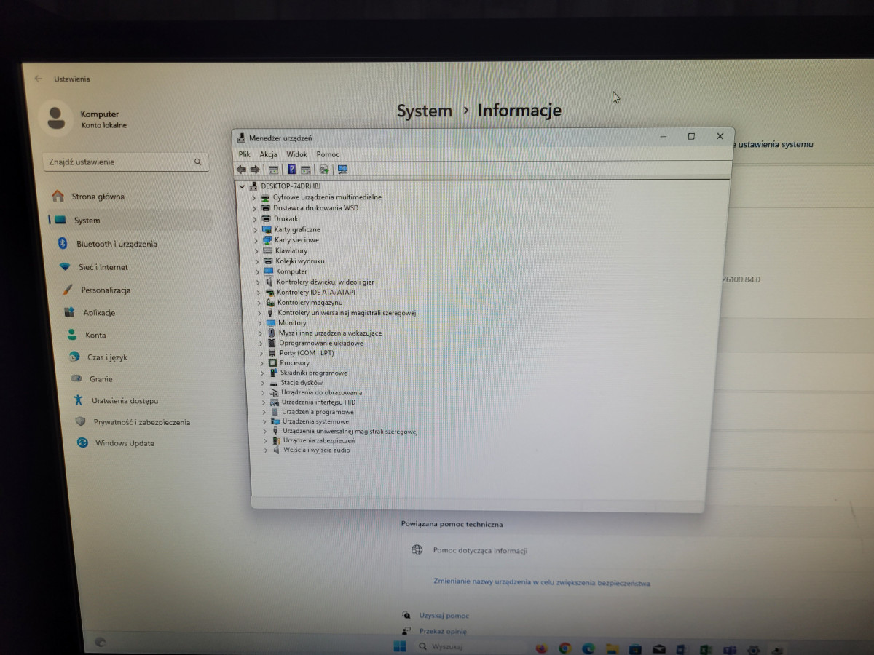Select Karty sieciowe in device tree
Image resolution: width=874 pixels, height=655 pixels.
[296, 239]
